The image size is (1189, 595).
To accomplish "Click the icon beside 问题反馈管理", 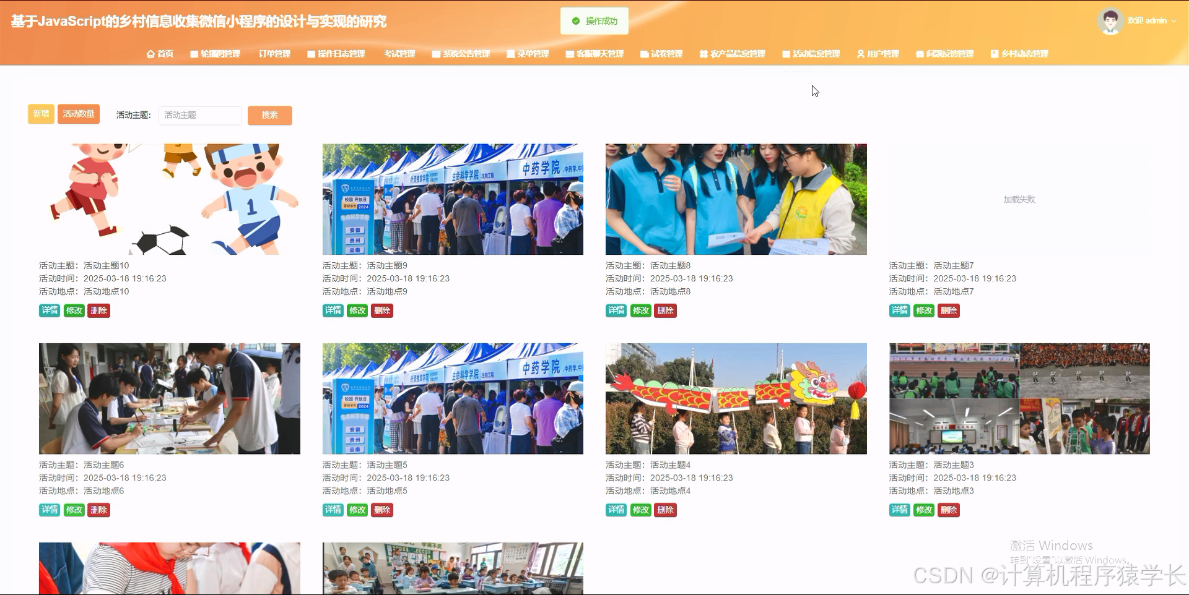I will click(x=920, y=54).
